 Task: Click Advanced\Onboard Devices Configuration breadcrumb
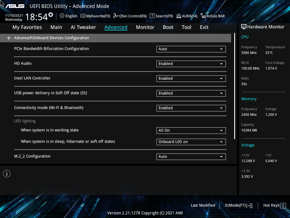pos(52,38)
